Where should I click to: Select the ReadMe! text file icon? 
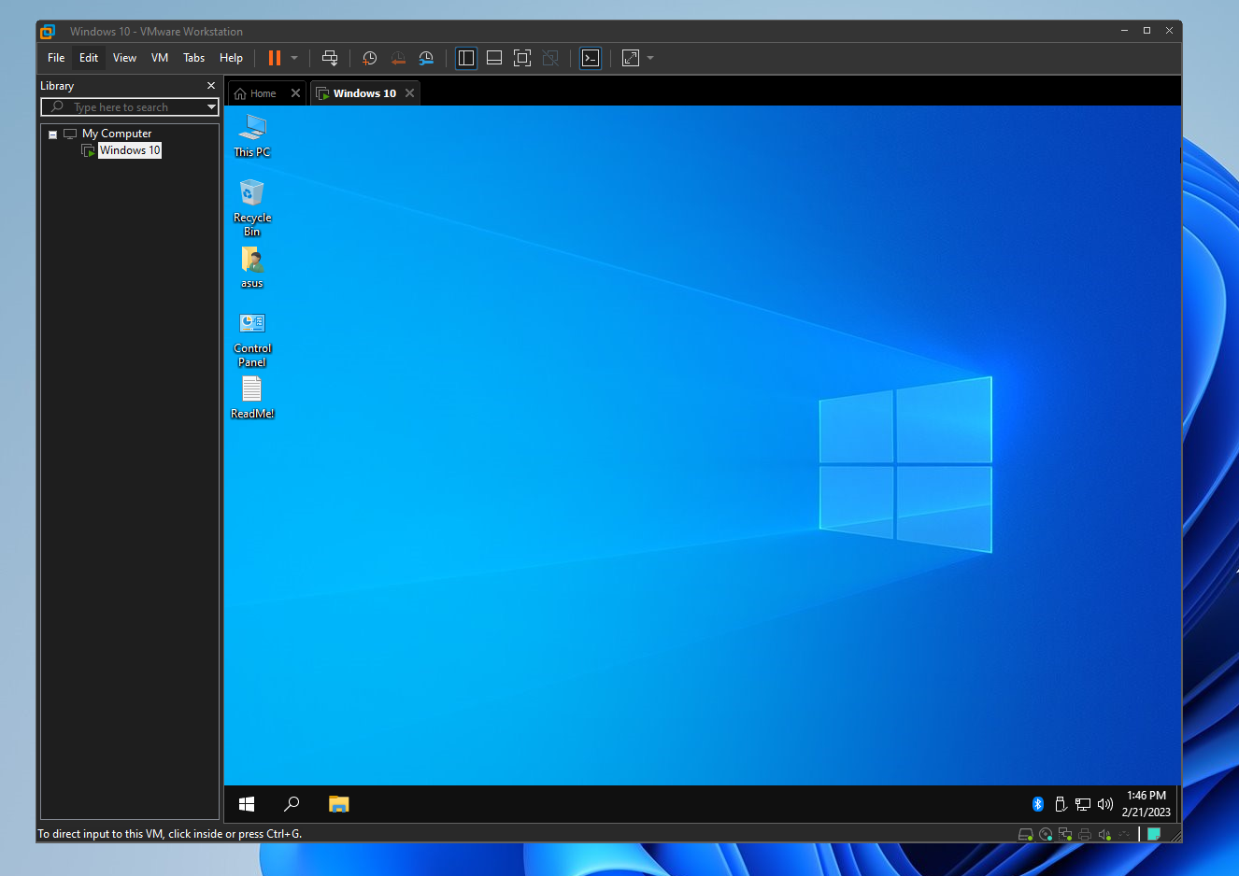251,397
